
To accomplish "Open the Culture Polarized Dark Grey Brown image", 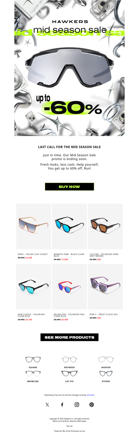I will click(x=105, y=226).
